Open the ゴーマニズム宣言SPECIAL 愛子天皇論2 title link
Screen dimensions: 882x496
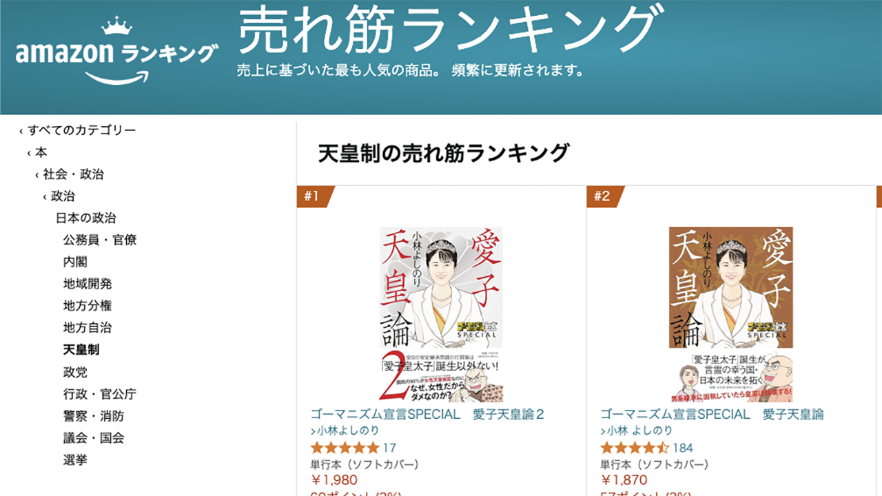(428, 414)
